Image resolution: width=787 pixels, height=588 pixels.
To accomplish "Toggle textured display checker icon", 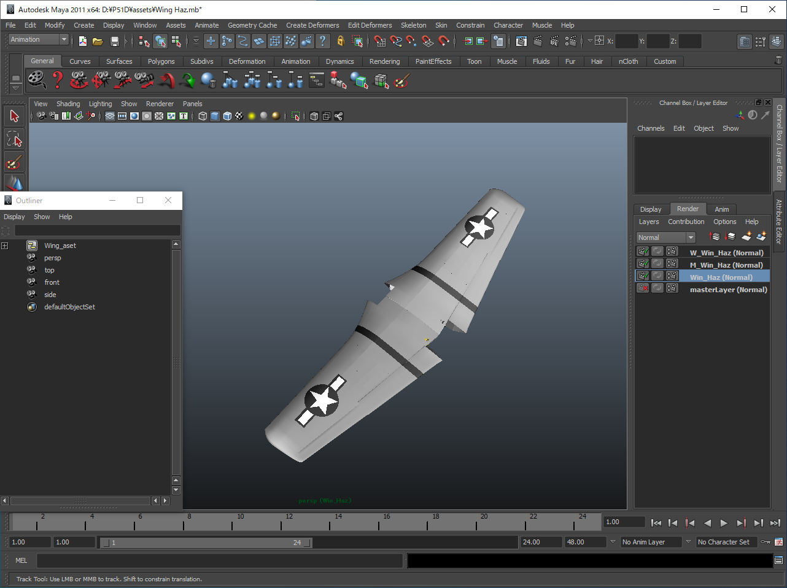I will click(239, 116).
